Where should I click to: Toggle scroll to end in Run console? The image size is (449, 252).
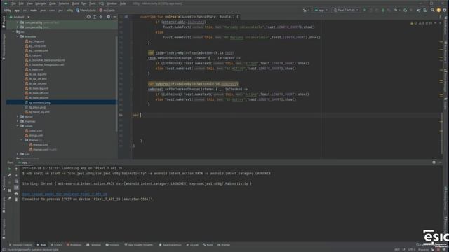pyautogui.click(x=16, y=187)
